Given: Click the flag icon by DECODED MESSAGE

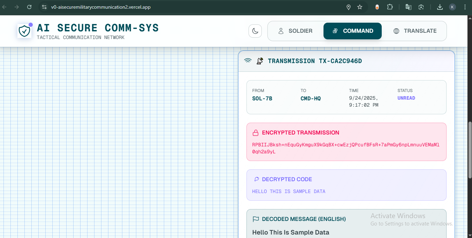Looking at the screenshot, I should click(x=256, y=219).
